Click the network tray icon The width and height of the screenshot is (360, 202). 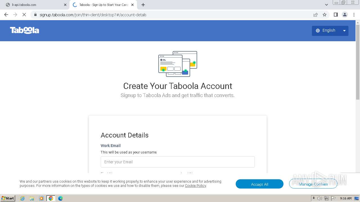[x=327, y=198]
